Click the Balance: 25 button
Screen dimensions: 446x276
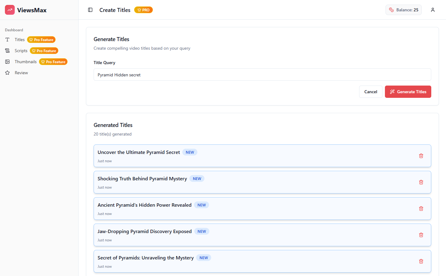403,10
